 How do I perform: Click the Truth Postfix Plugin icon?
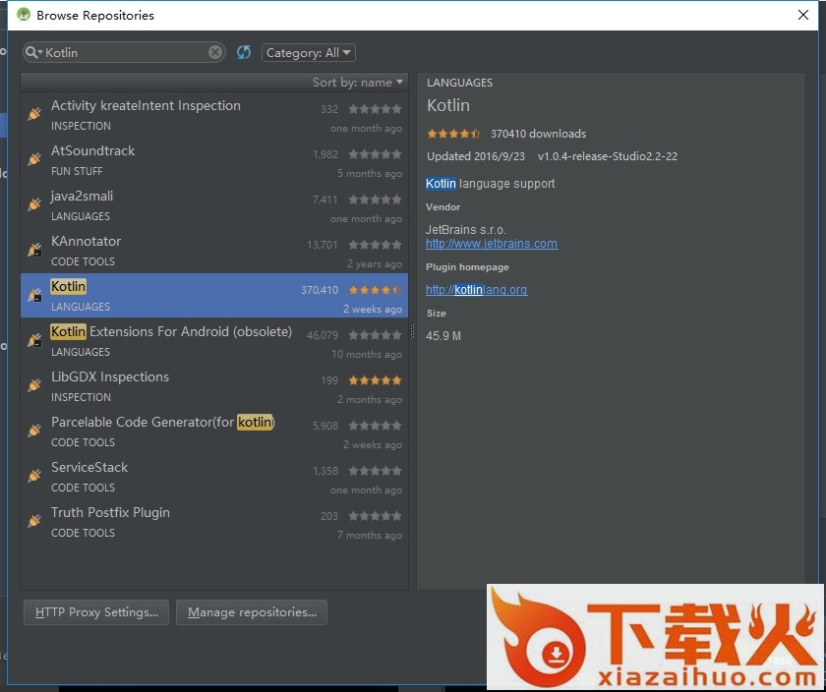tap(34, 521)
